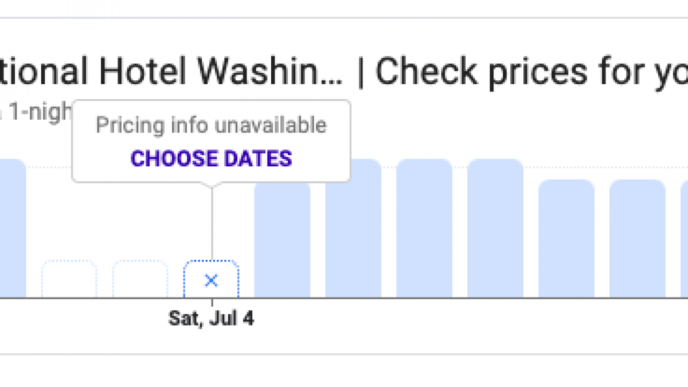The image size is (688, 387).
Task: Click the X icon above Sat, Jul 4
Action: coord(212,280)
